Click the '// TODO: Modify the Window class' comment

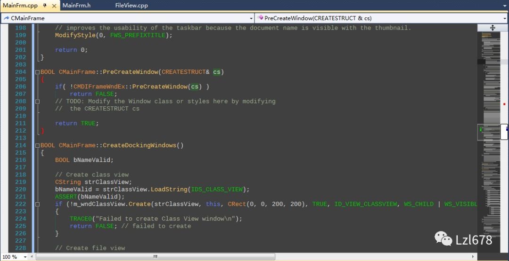165,102
